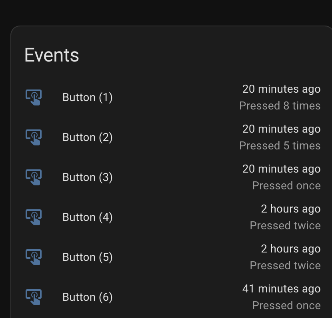Screen dimensions: 332x318
Task: Click Button (5) Pressed twice state
Action: point(285,266)
